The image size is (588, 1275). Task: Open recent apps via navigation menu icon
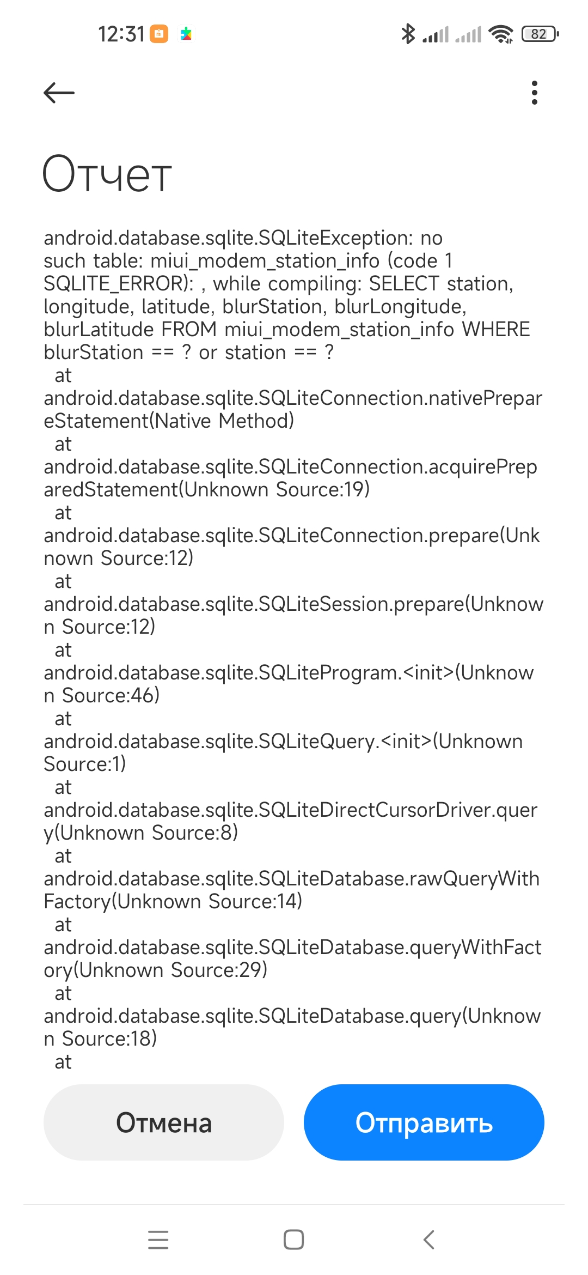coord(158,1240)
